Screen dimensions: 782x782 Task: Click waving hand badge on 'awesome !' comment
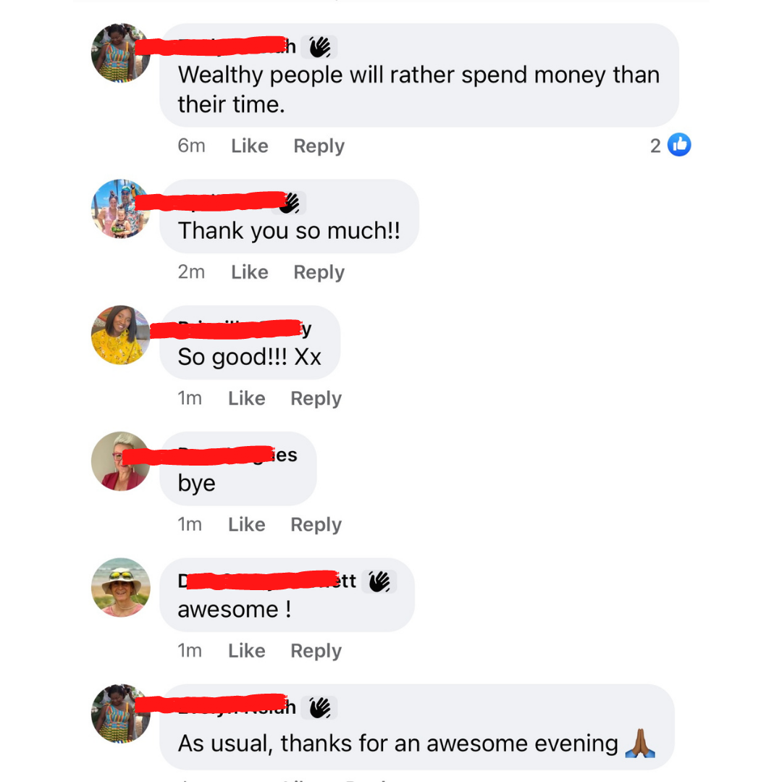379,581
